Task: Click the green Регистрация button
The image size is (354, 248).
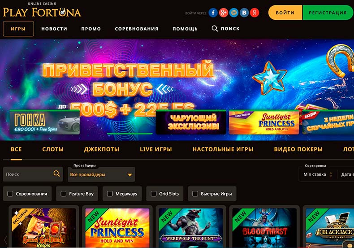Action: tap(328, 13)
